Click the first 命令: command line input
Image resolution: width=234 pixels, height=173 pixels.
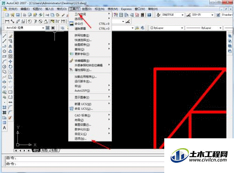click(85, 158)
